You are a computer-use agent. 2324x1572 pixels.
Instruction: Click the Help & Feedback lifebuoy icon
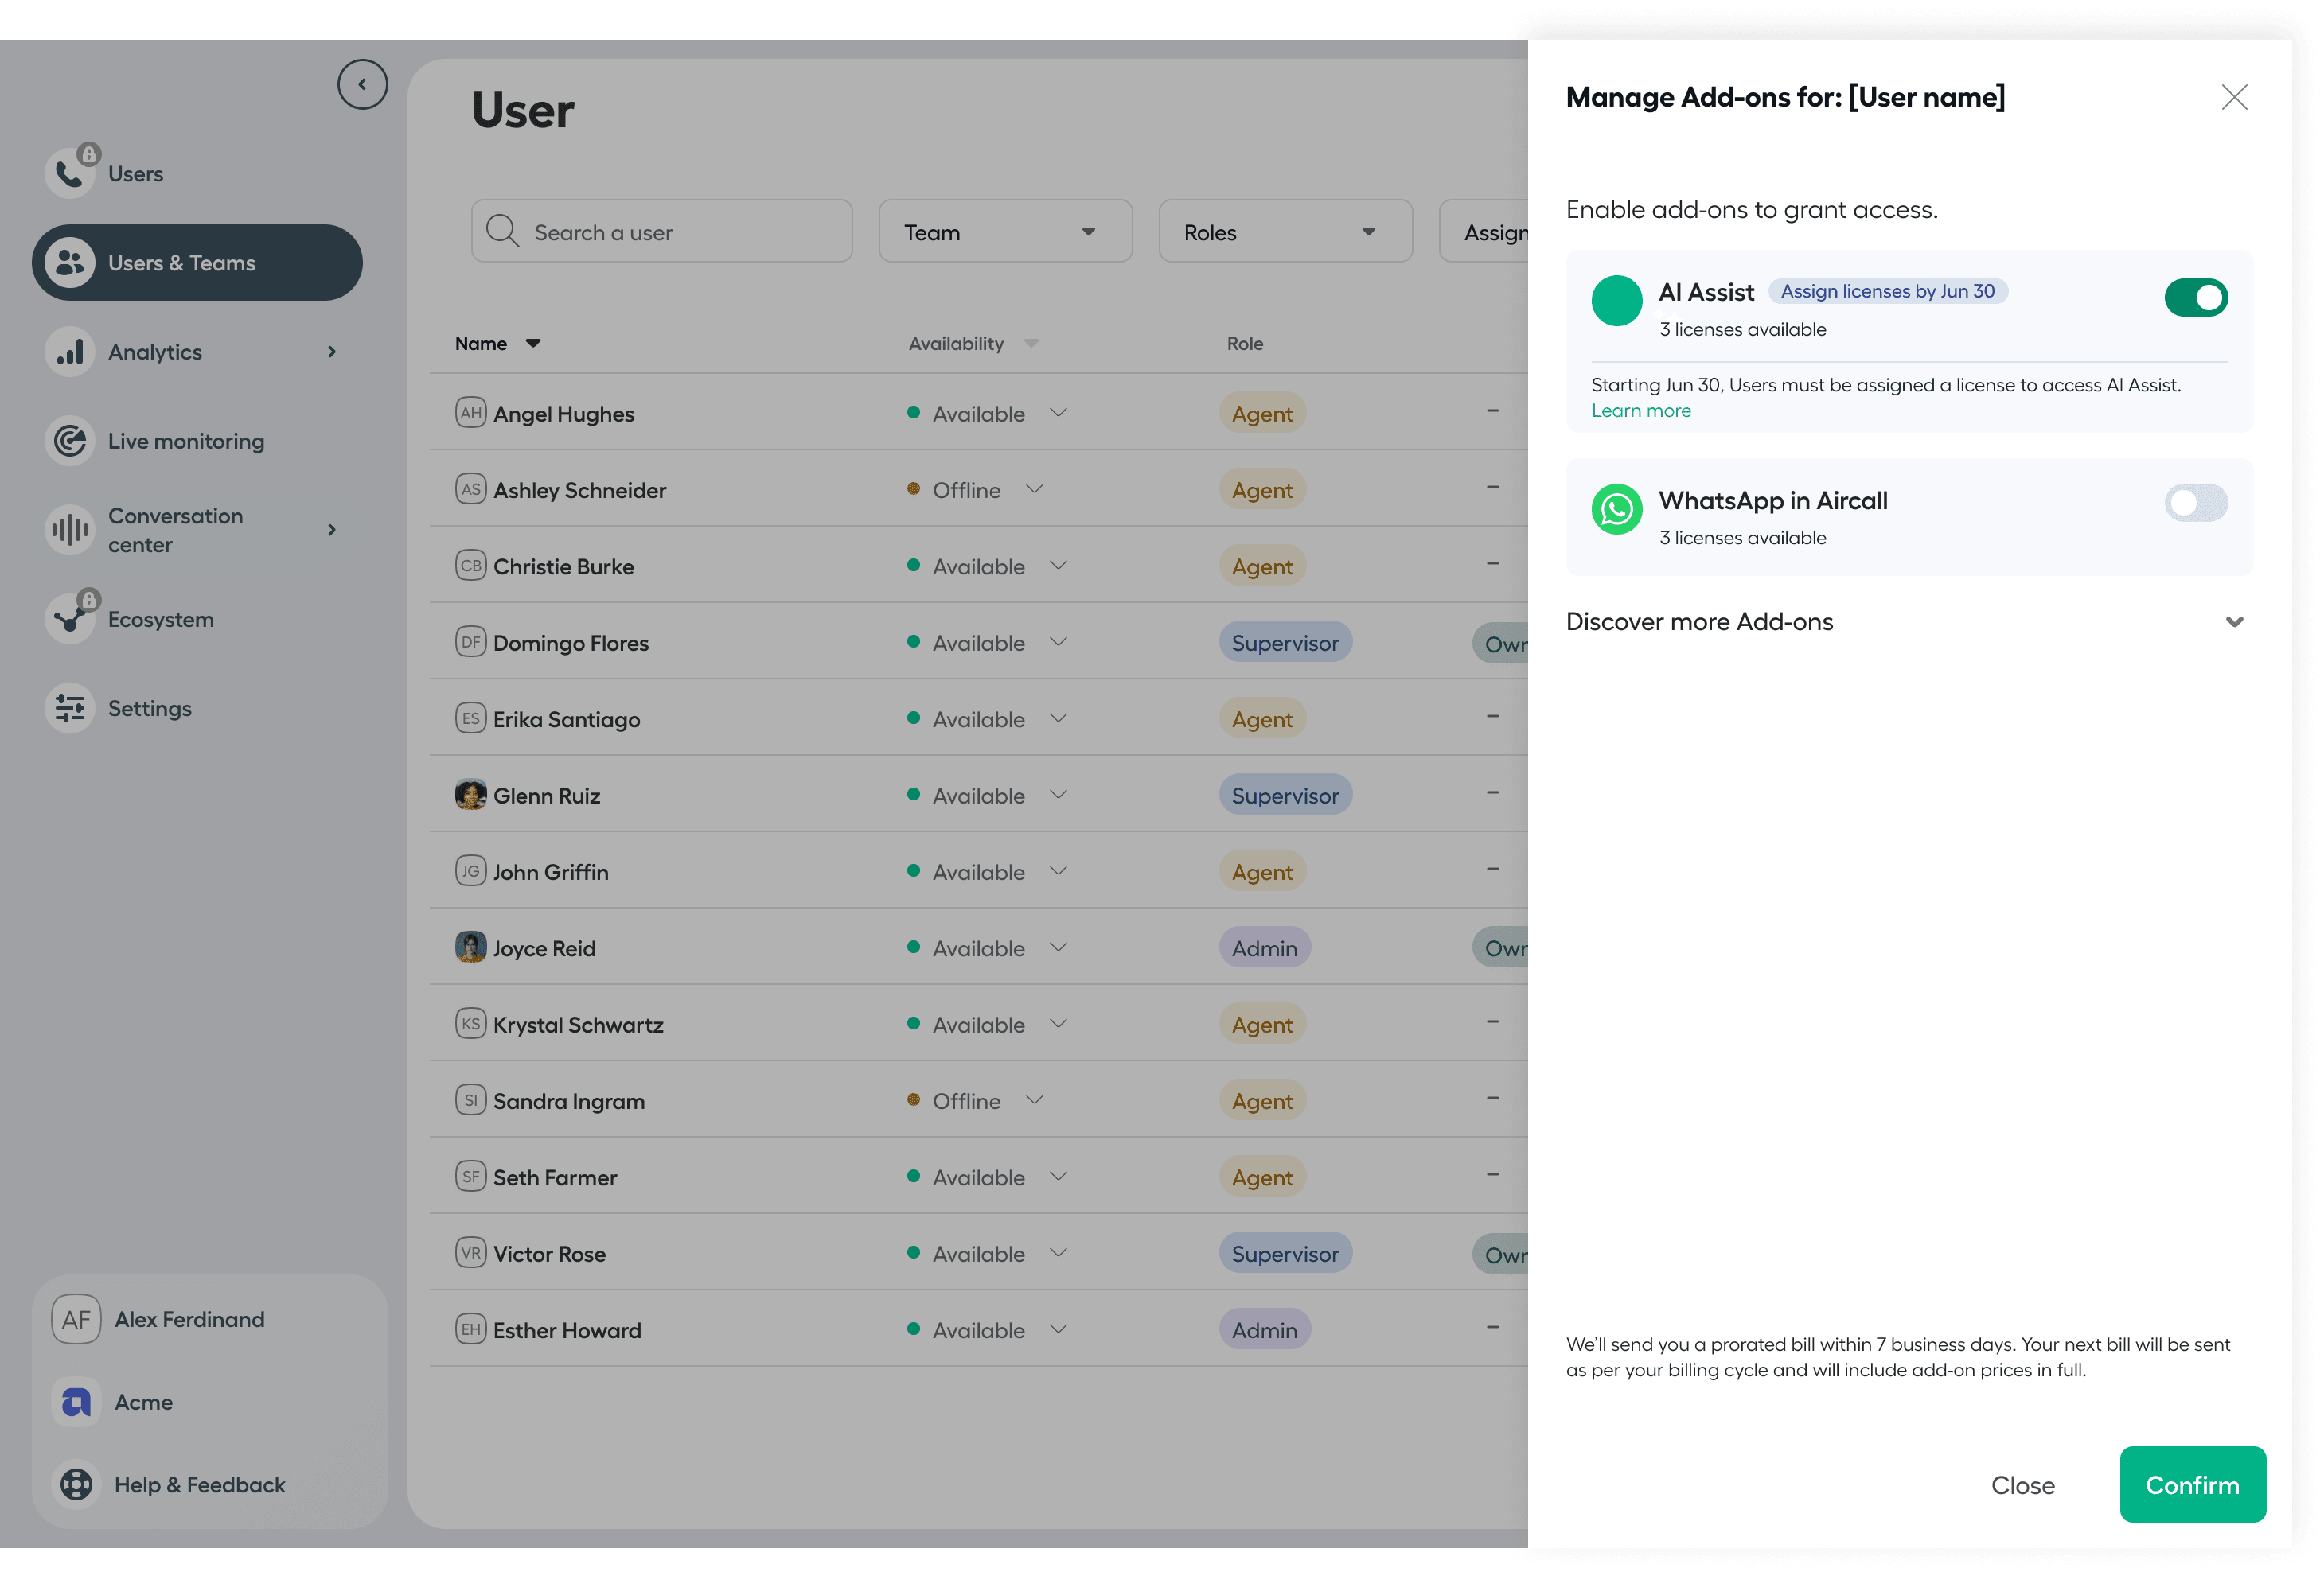pyautogui.click(x=76, y=1484)
